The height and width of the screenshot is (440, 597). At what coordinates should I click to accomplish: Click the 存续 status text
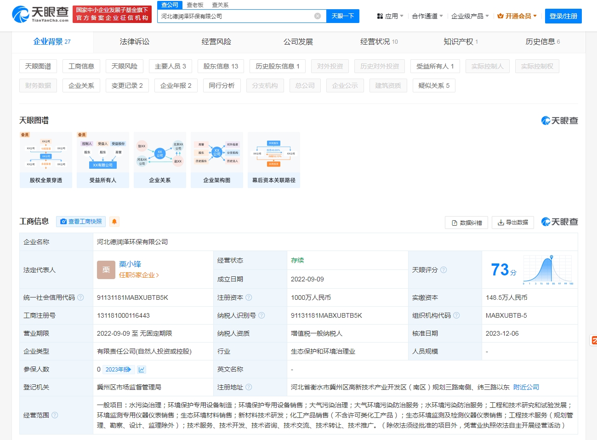(297, 260)
